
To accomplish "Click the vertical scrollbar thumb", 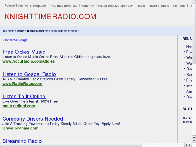I will click(194, 34).
